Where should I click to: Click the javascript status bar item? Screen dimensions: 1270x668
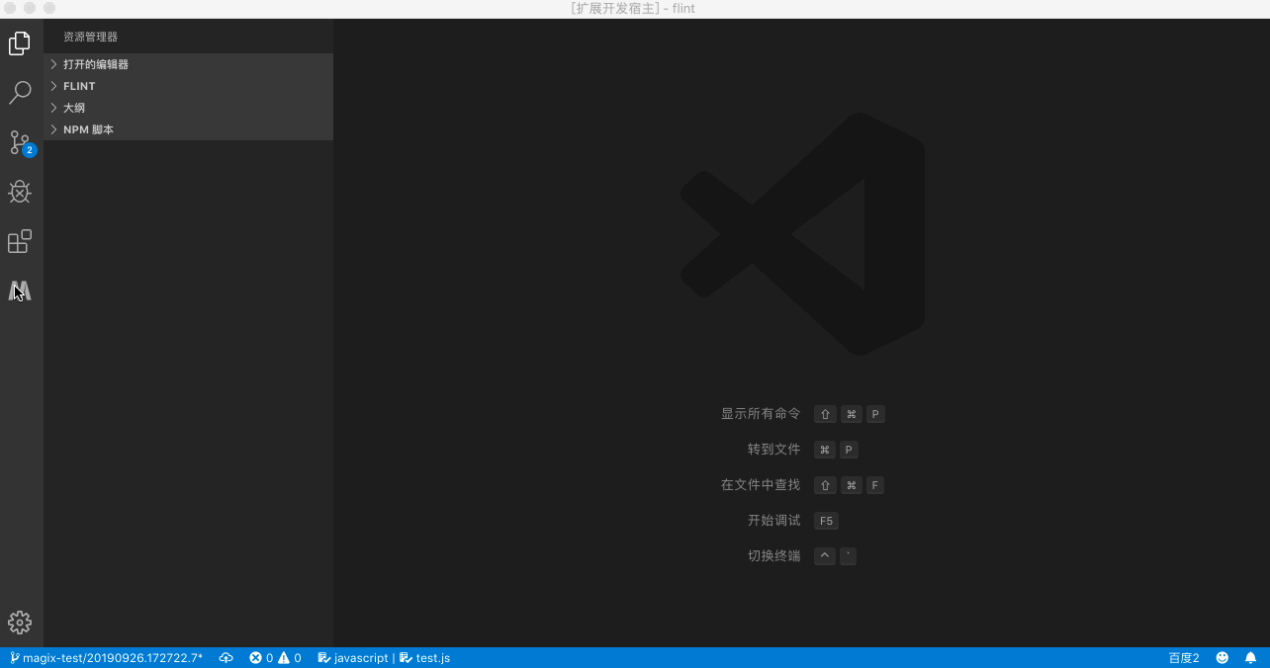click(353, 658)
